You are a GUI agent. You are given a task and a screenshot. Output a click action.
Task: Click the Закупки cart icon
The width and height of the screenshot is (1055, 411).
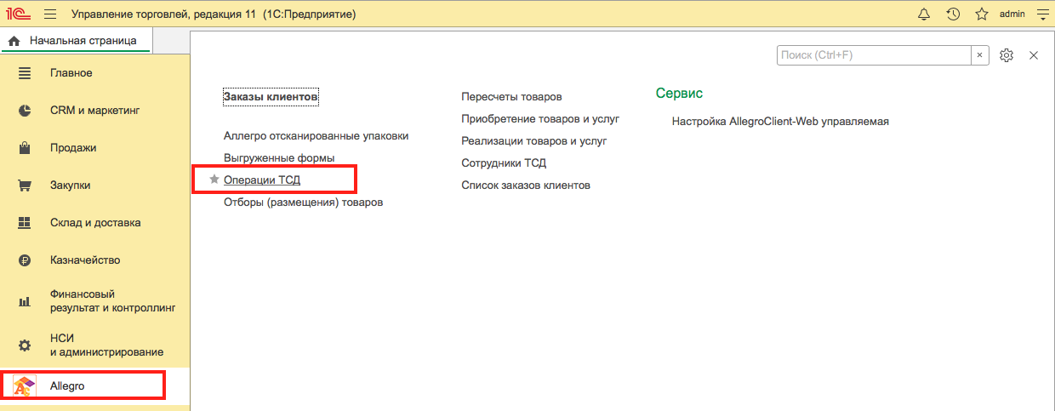coord(25,186)
